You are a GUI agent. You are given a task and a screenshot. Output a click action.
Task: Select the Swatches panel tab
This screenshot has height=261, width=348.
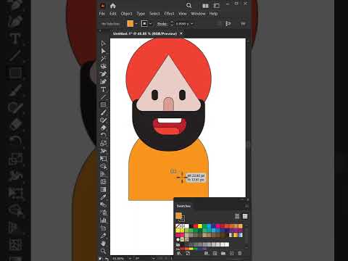point(183,206)
